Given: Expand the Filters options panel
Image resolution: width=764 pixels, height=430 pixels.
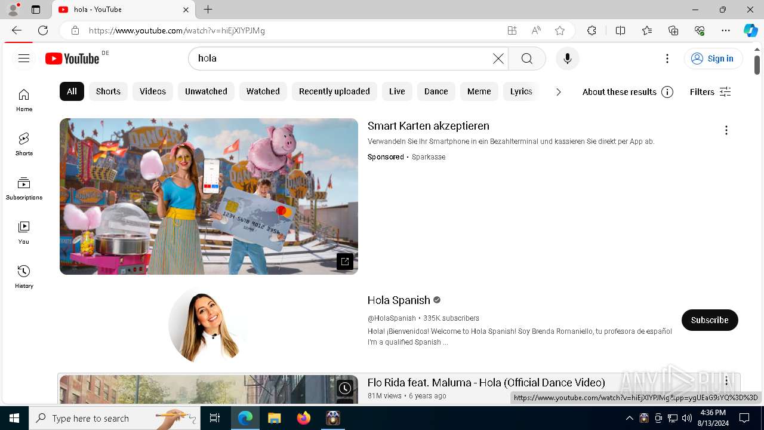Looking at the screenshot, I should [x=710, y=92].
